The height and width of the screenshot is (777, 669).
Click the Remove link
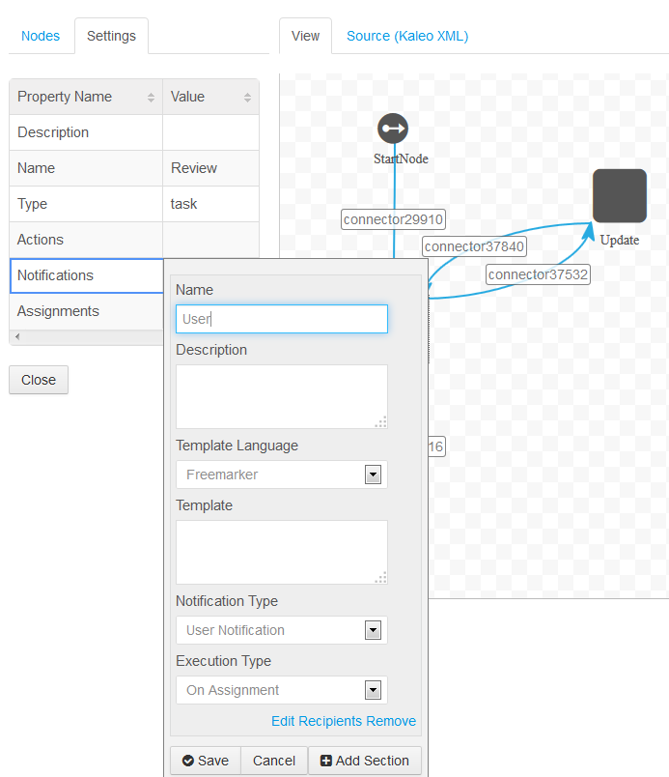click(x=391, y=721)
